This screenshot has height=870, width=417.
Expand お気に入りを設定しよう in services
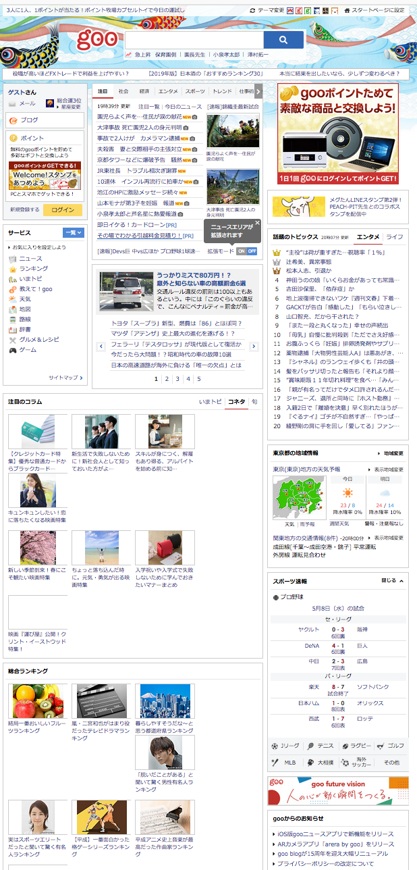tap(38, 247)
